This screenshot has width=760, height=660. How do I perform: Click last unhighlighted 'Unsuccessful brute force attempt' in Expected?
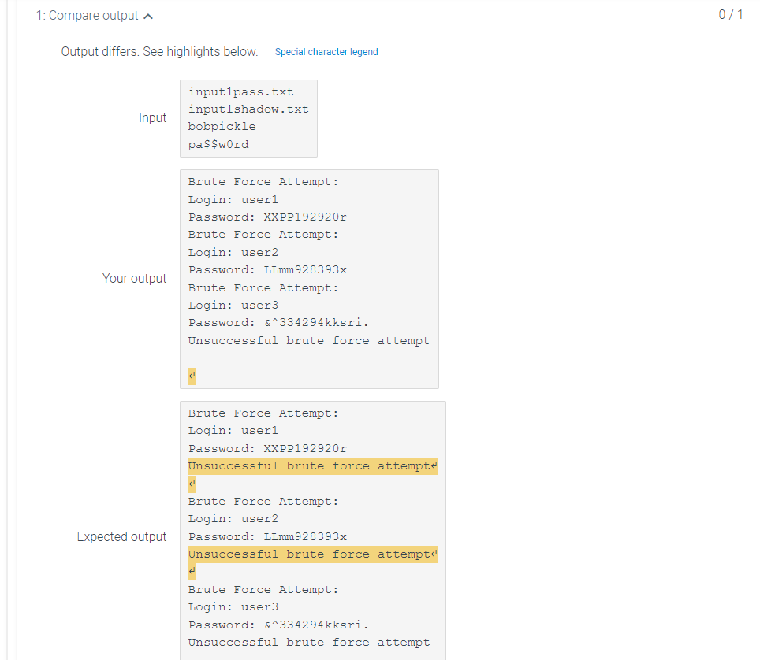[309, 642]
